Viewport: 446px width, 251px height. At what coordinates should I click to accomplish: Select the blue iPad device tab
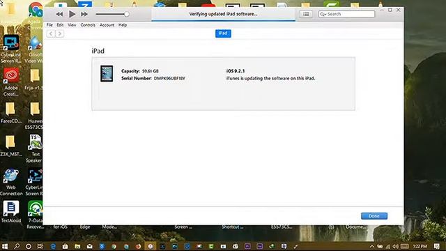223,33
